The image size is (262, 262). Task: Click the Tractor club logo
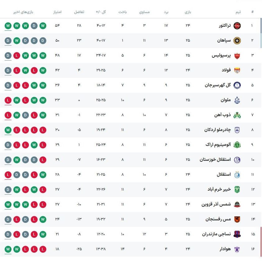tap(237, 25)
